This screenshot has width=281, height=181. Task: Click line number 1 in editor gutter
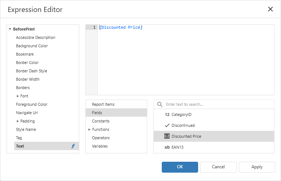[94, 27]
